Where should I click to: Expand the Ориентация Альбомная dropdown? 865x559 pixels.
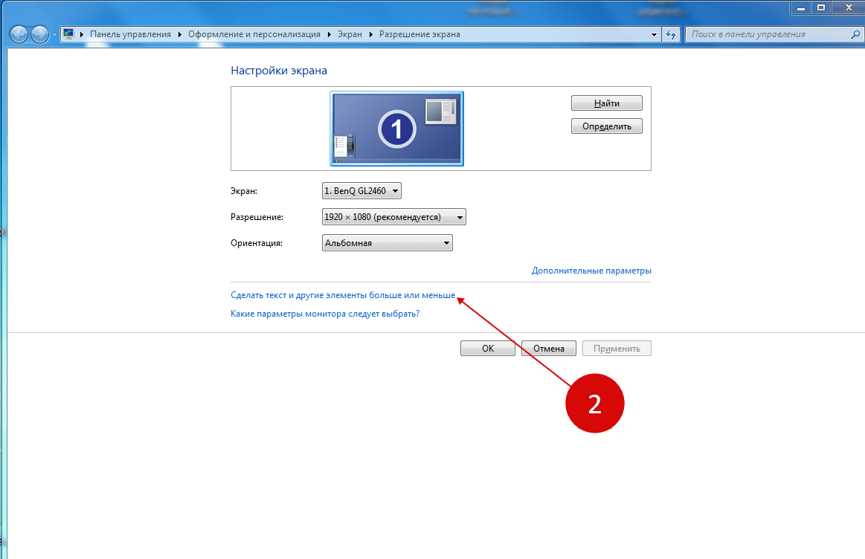click(x=388, y=242)
